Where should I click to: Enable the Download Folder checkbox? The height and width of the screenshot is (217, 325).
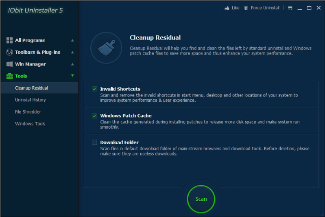[x=94, y=142]
